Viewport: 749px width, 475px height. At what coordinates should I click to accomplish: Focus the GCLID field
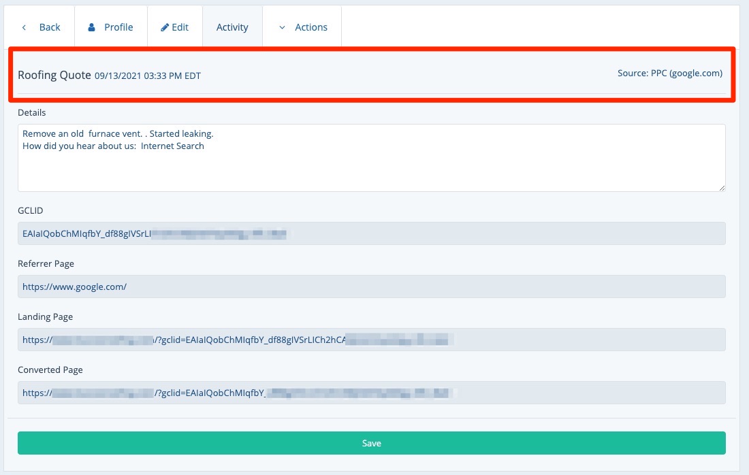point(371,233)
